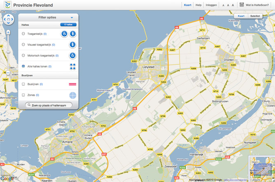Click the Lelystad city label on map

point(148,67)
